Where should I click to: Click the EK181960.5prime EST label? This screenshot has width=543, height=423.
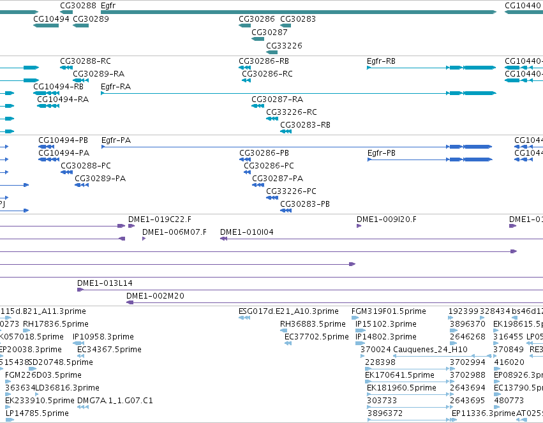(401, 388)
